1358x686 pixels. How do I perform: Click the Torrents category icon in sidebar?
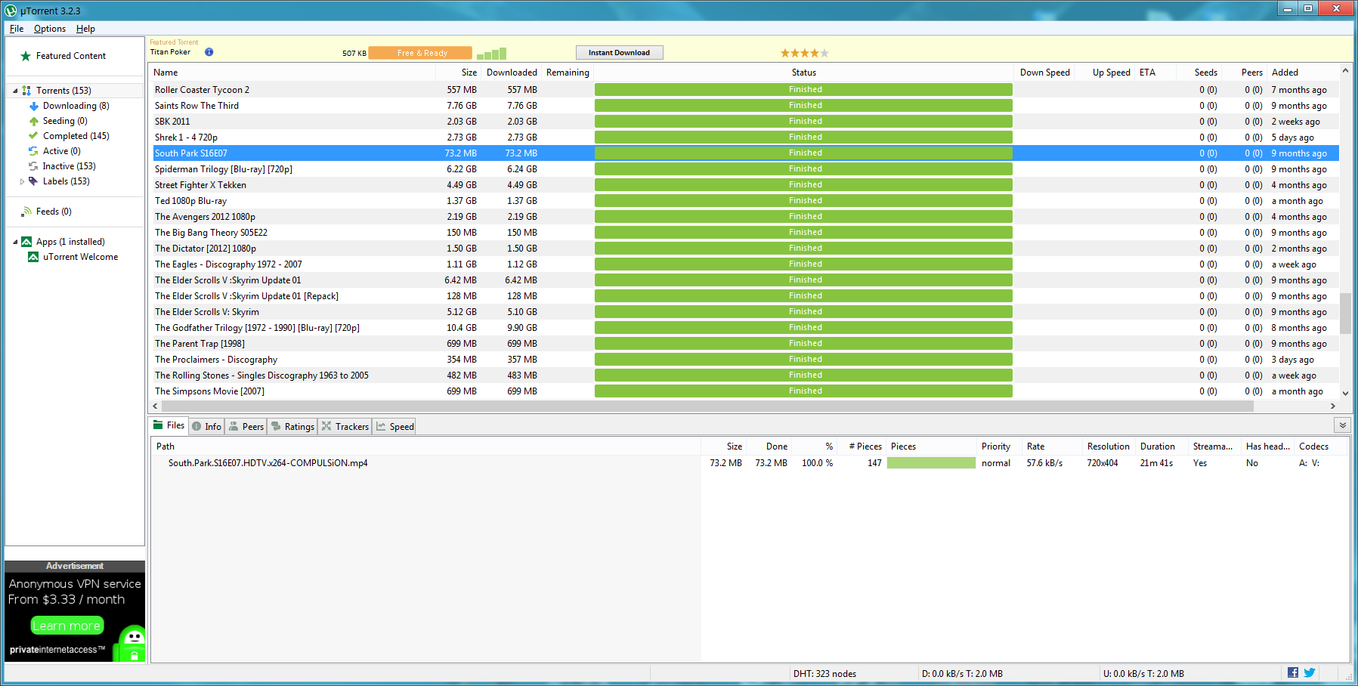(26, 91)
